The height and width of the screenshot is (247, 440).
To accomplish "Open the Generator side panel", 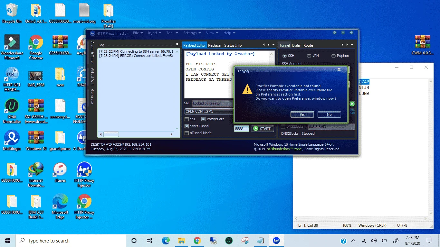I will click(x=92, y=97).
